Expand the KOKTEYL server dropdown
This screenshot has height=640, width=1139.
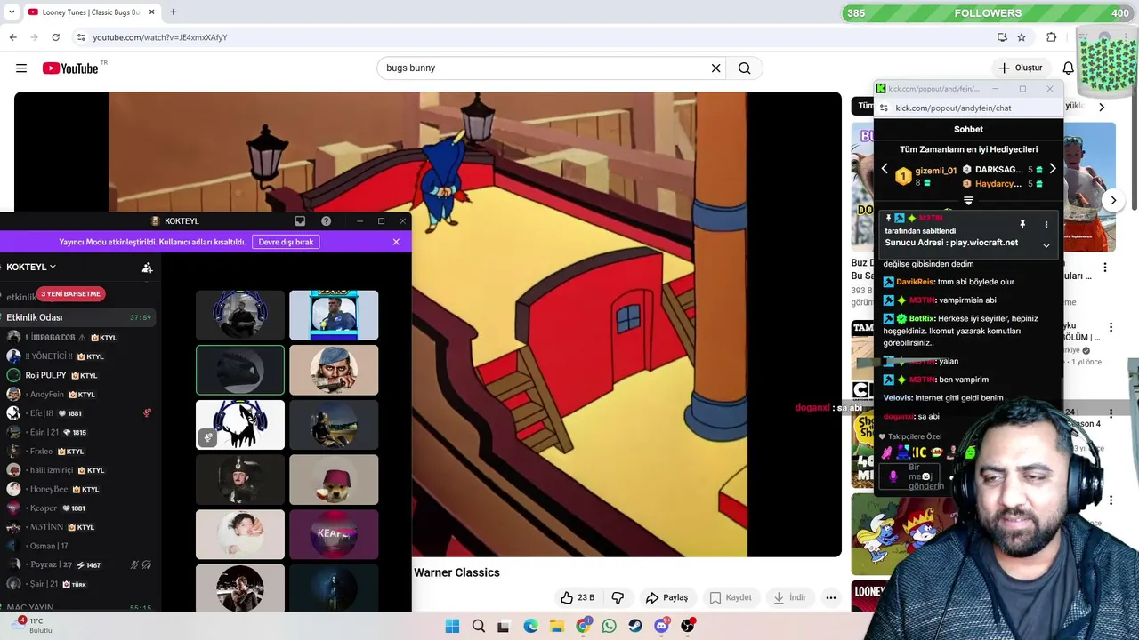point(31,267)
